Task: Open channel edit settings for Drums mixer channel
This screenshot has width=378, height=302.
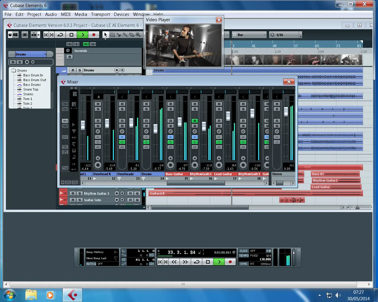Action: point(146,132)
